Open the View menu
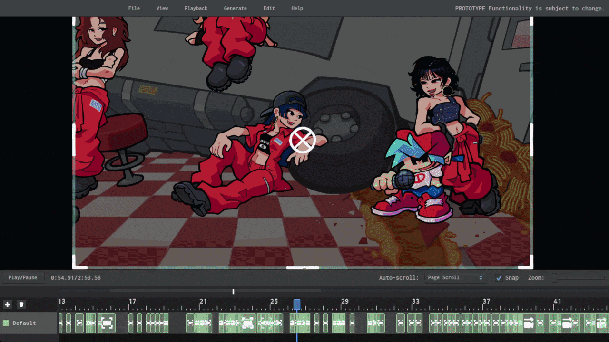 [162, 8]
